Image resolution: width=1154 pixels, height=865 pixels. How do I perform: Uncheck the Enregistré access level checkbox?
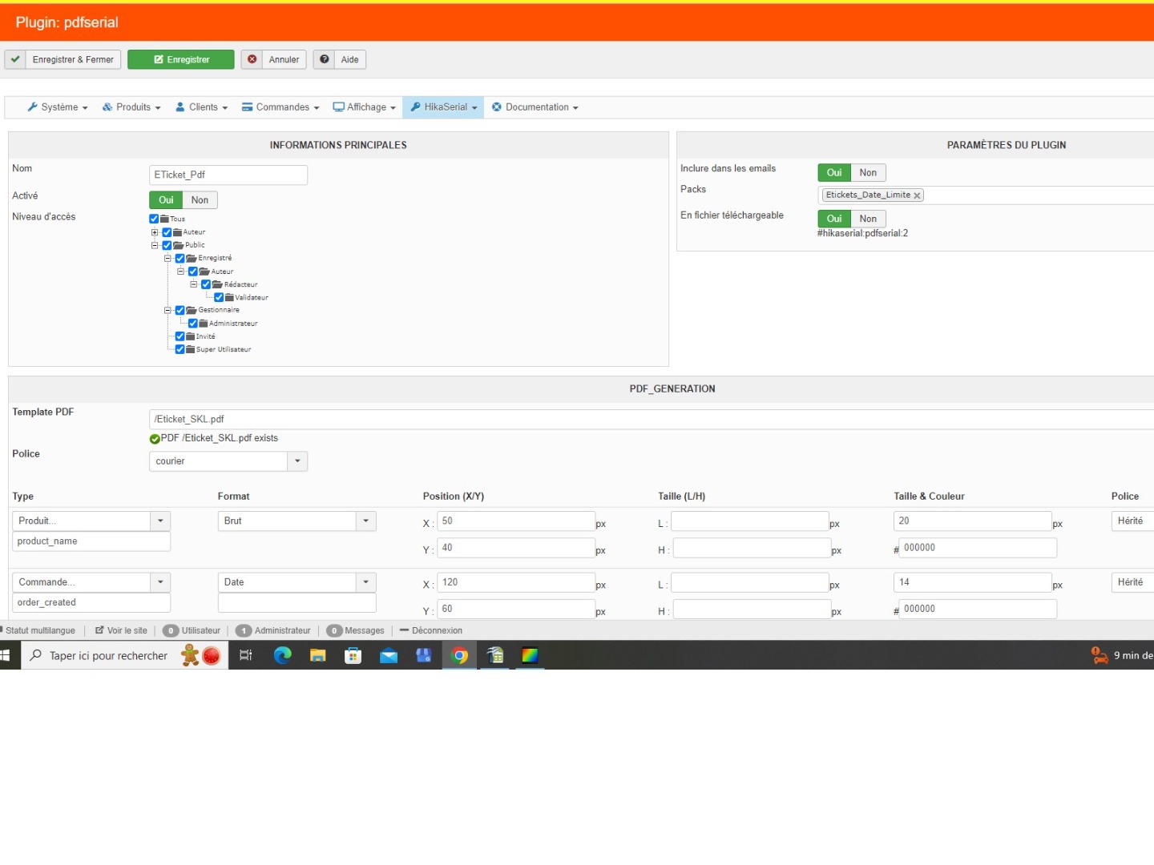pos(180,259)
